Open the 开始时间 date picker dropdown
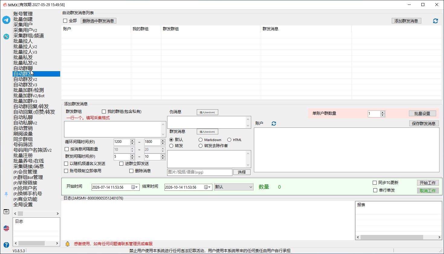Image resolution: width=444 pixels, height=254 pixels. coord(137,187)
